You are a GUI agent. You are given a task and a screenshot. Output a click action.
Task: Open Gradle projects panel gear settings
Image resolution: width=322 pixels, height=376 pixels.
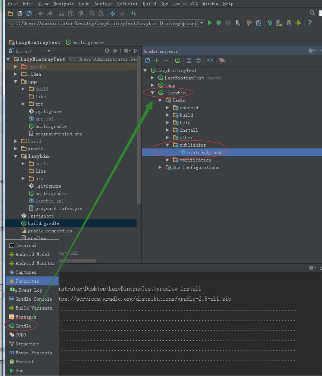[311, 51]
